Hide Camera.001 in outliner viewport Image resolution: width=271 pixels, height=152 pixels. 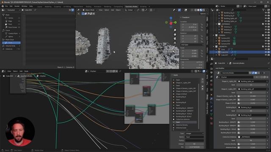[266, 38]
